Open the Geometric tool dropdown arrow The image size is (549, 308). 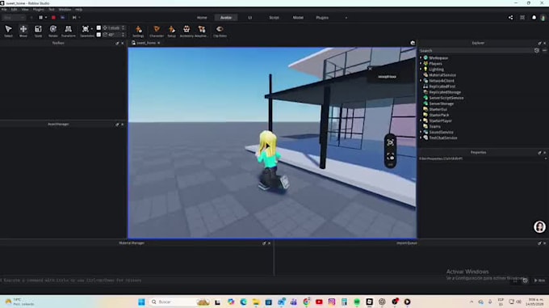pos(92,29)
